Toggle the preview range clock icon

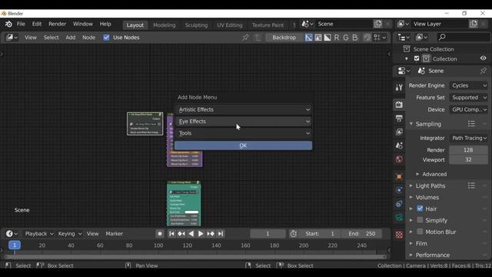(x=293, y=234)
